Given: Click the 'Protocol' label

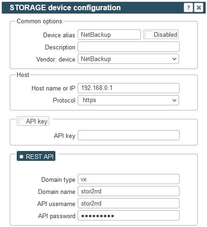Looking at the screenshot, I should [x=64, y=100].
